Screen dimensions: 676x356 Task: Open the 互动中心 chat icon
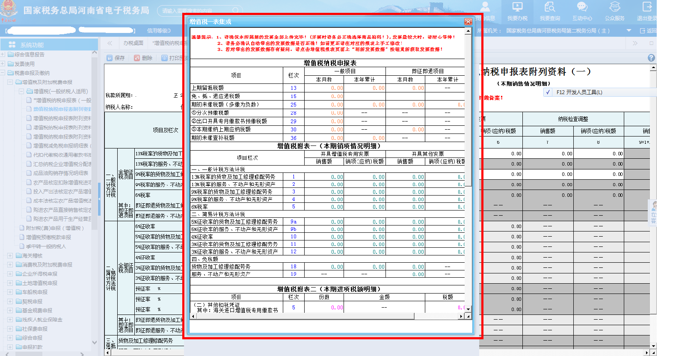tap(582, 11)
